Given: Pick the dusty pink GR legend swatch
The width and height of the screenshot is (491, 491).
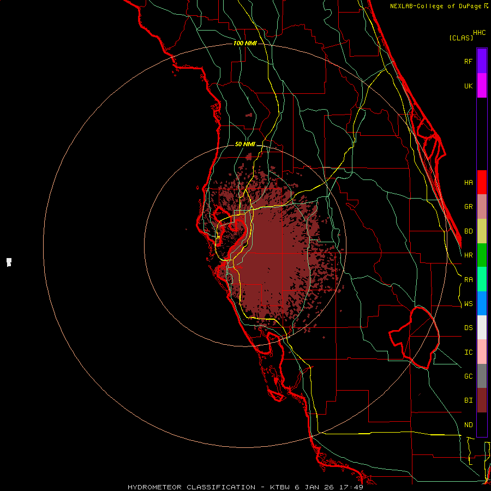Looking at the screenshot, I should [x=482, y=207].
